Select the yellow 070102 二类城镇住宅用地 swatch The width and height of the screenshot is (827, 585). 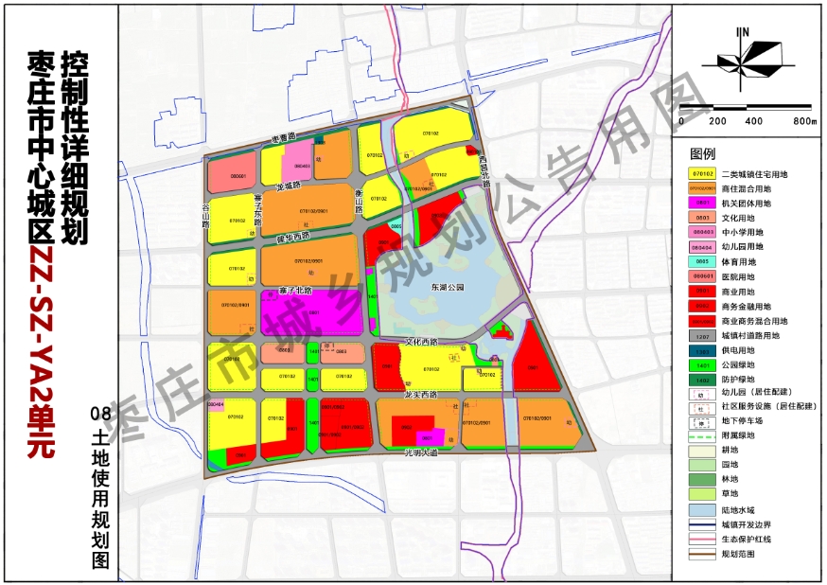tap(701, 174)
